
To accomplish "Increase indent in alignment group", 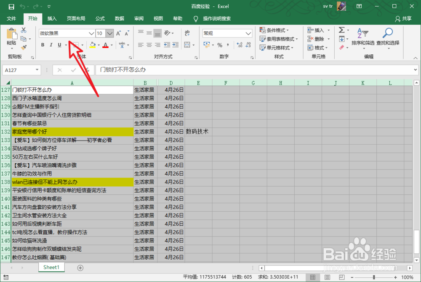I will tap(176, 45).
